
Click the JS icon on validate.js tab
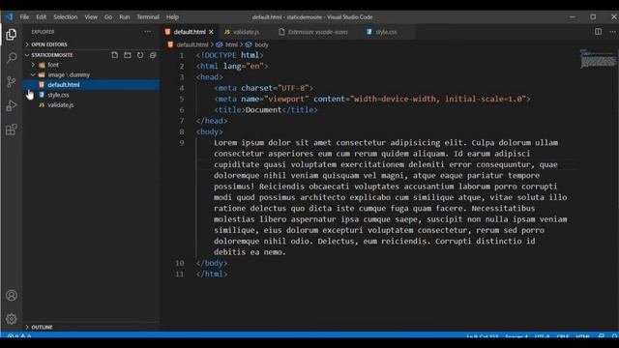[227, 32]
